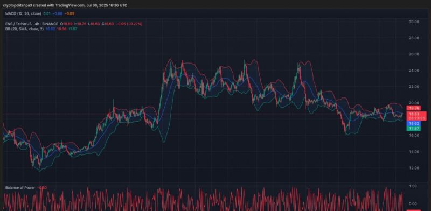Click the 12.00 price axis label
The width and height of the screenshot is (431, 211).
pos(414,168)
